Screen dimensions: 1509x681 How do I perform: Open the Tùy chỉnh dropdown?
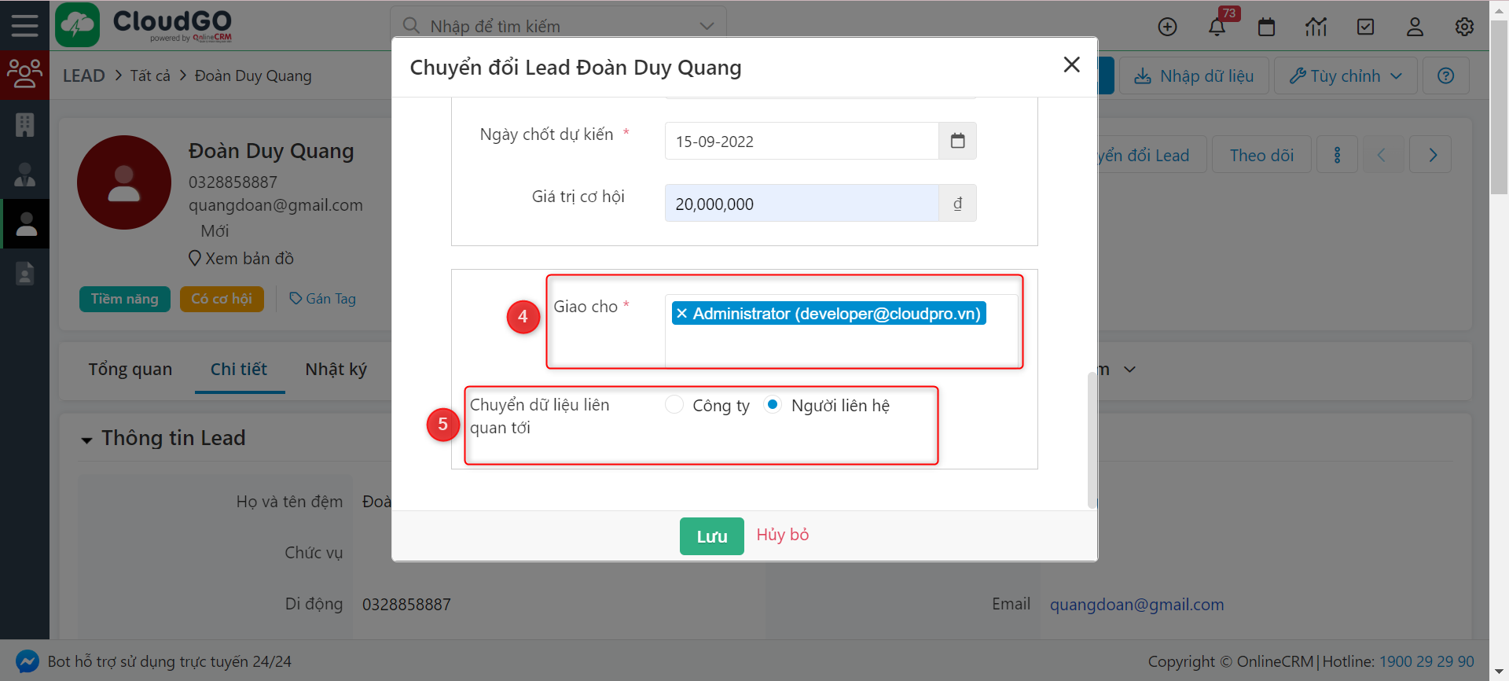(1345, 76)
